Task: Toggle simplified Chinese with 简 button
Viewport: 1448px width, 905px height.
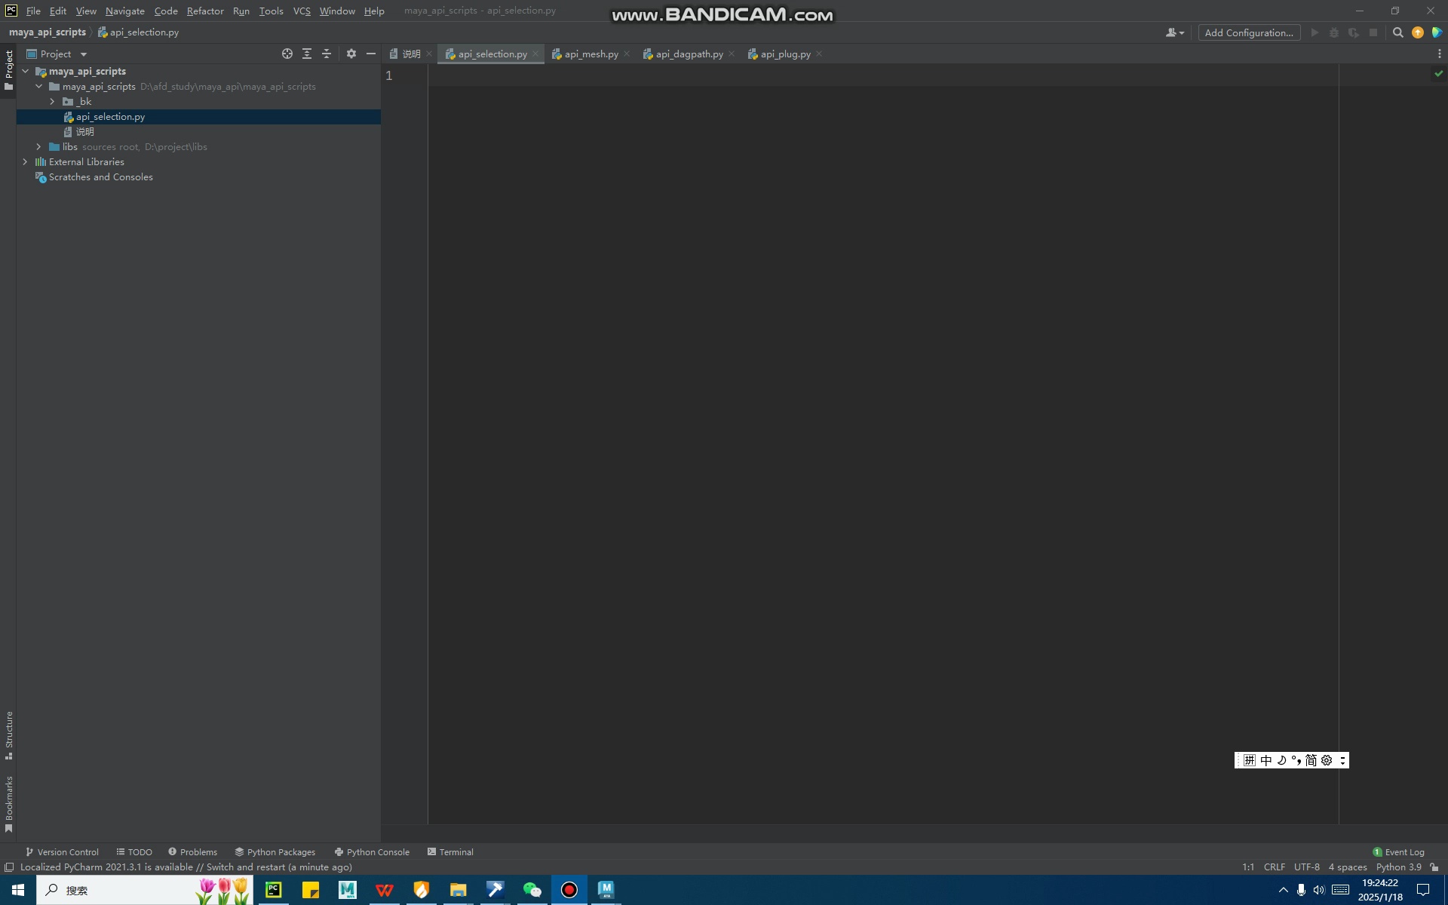Action: click(1313, 760)
